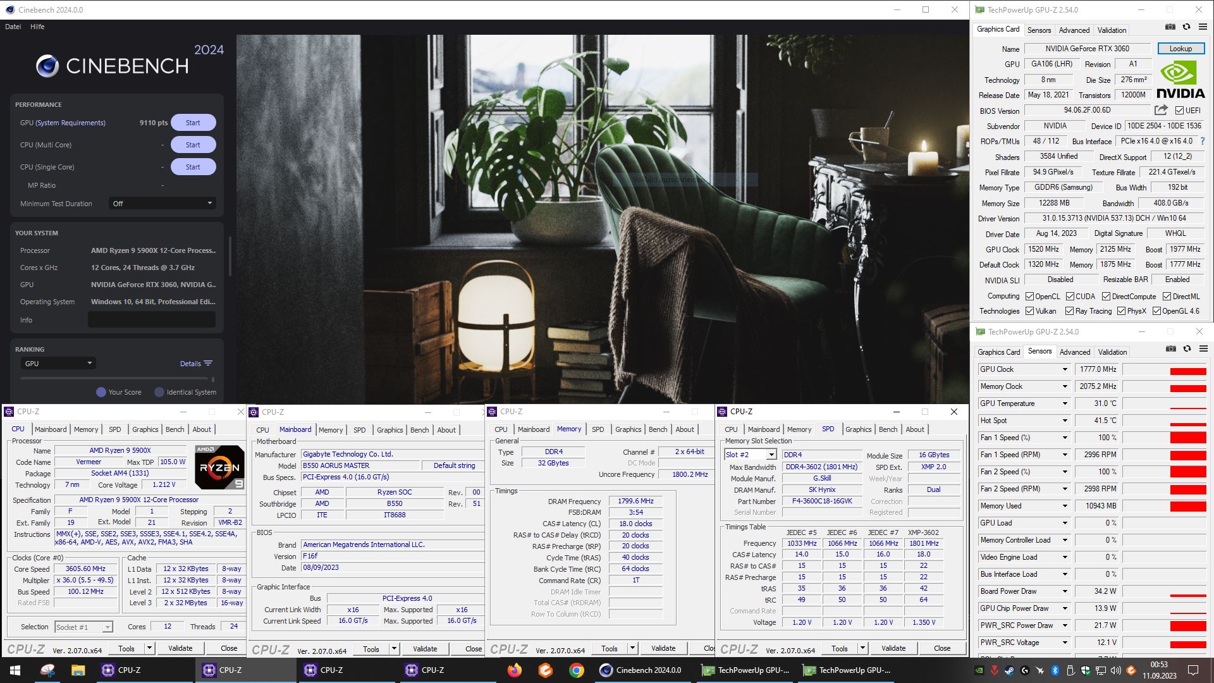Start the CPU (Multi Core) benchmark
Screen dimensions: 1214x683
193,145
